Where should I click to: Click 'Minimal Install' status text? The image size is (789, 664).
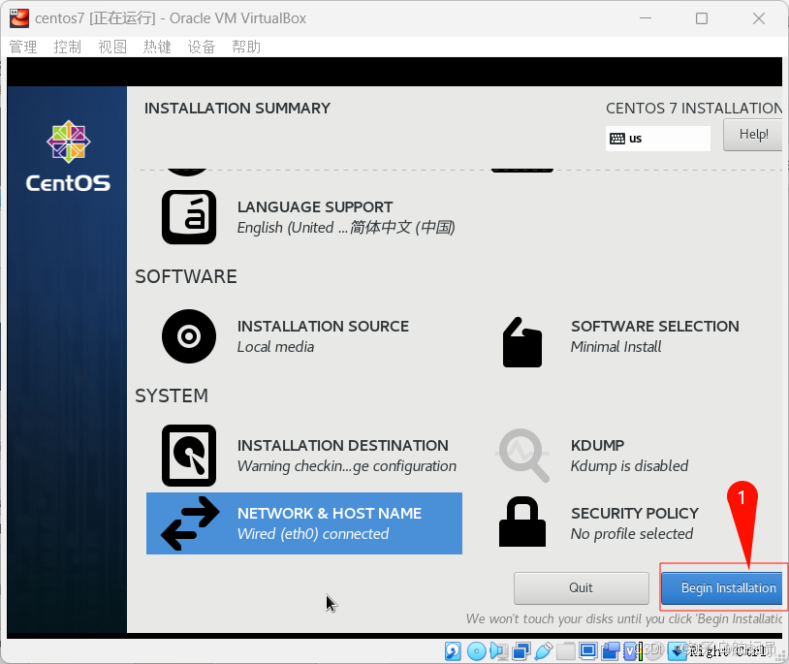tap(615, 347)
